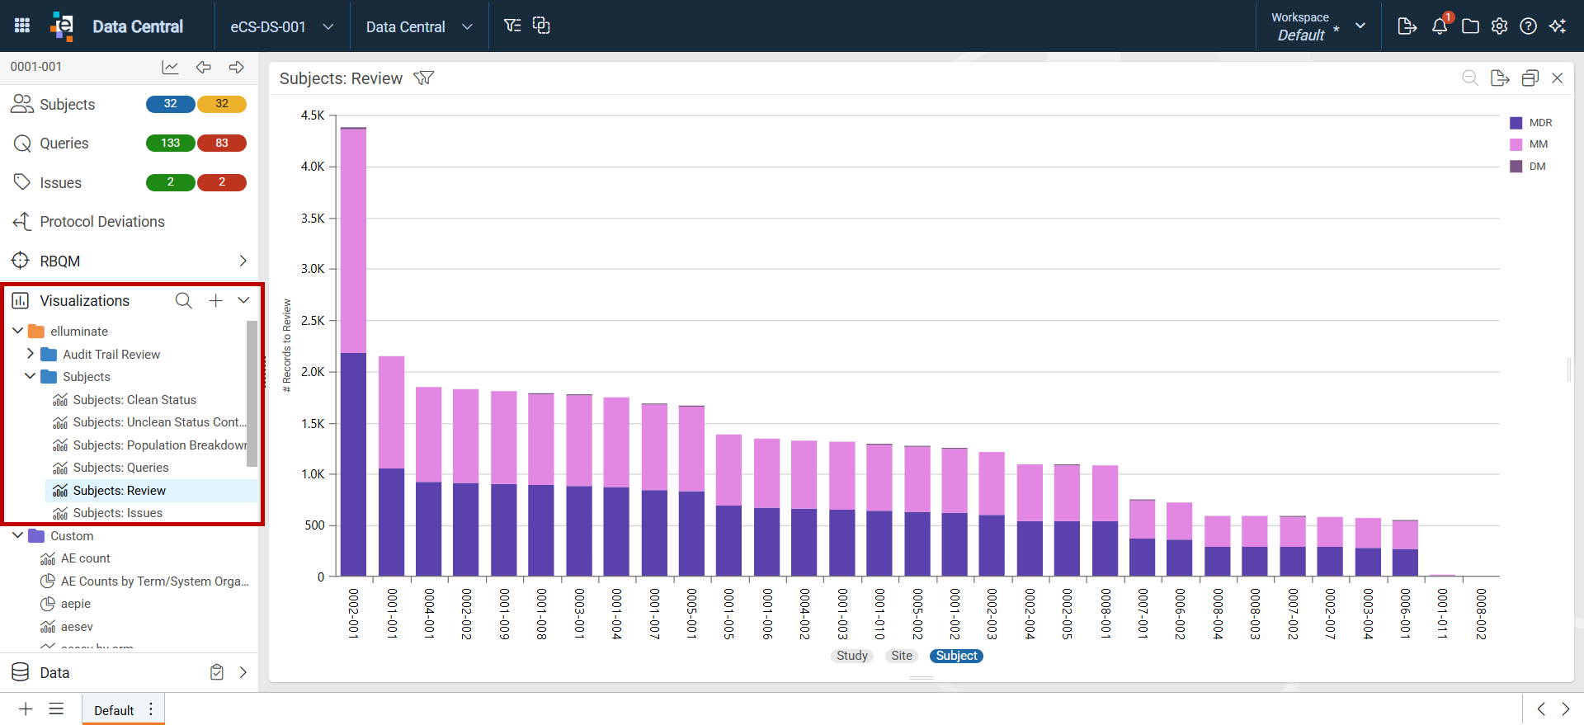Add a new visualization with plus icon
The height and width of the screenshot is (725, 1584).
[x=215, y=300]
